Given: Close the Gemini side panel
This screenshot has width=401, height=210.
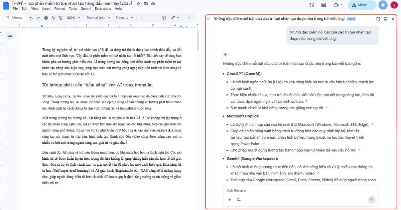Looking at the screenshot, I should (393, 19).
